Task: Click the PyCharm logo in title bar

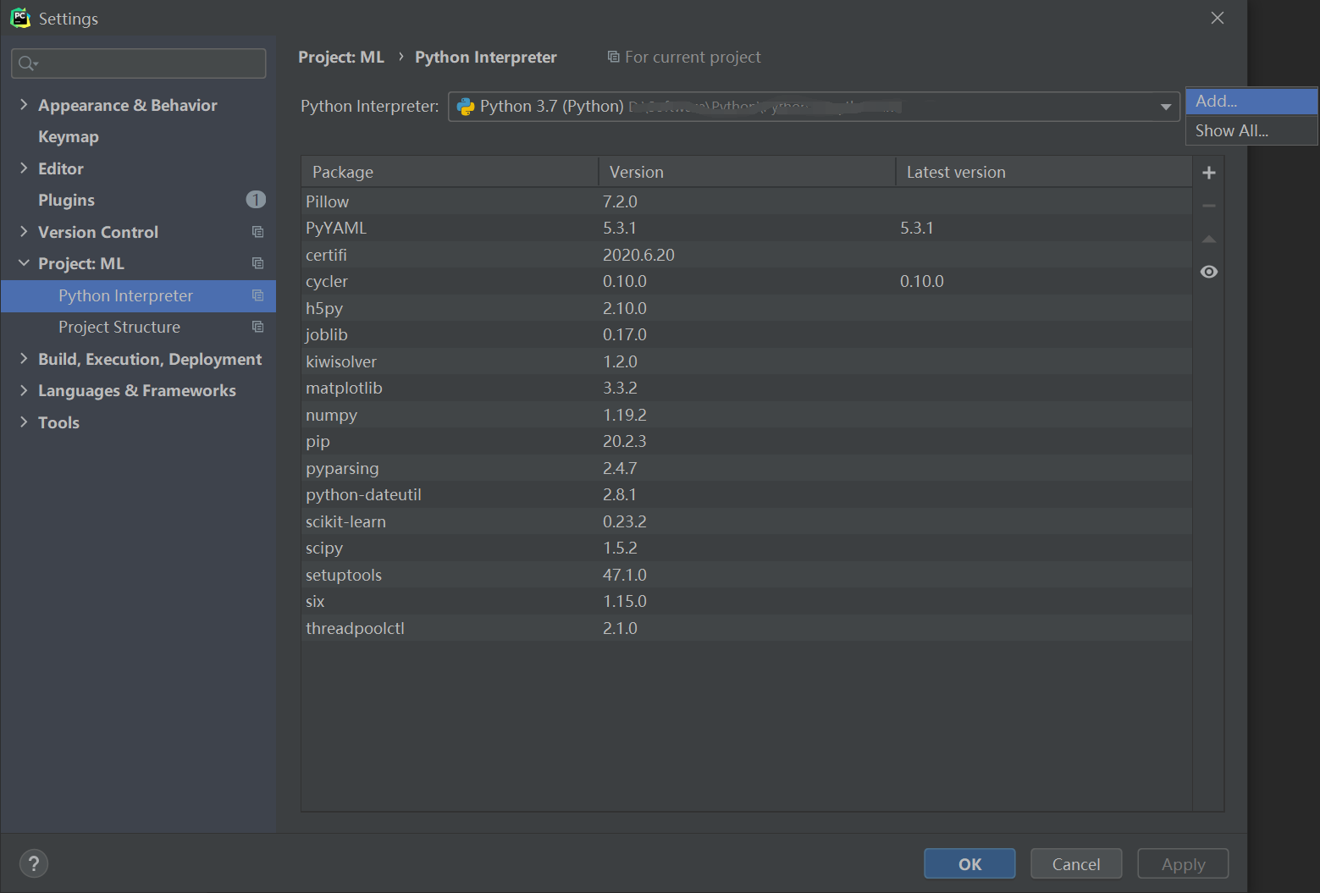Action: pyautogui.click(x=20, y=18)
